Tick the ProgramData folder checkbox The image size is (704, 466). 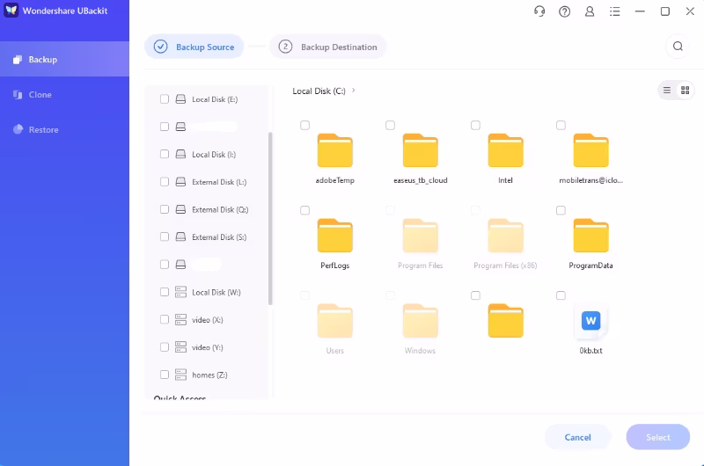561,210
